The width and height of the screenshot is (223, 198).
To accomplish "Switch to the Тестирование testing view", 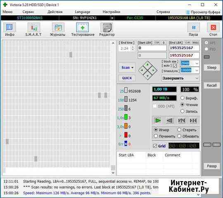I will click(83, 29).
